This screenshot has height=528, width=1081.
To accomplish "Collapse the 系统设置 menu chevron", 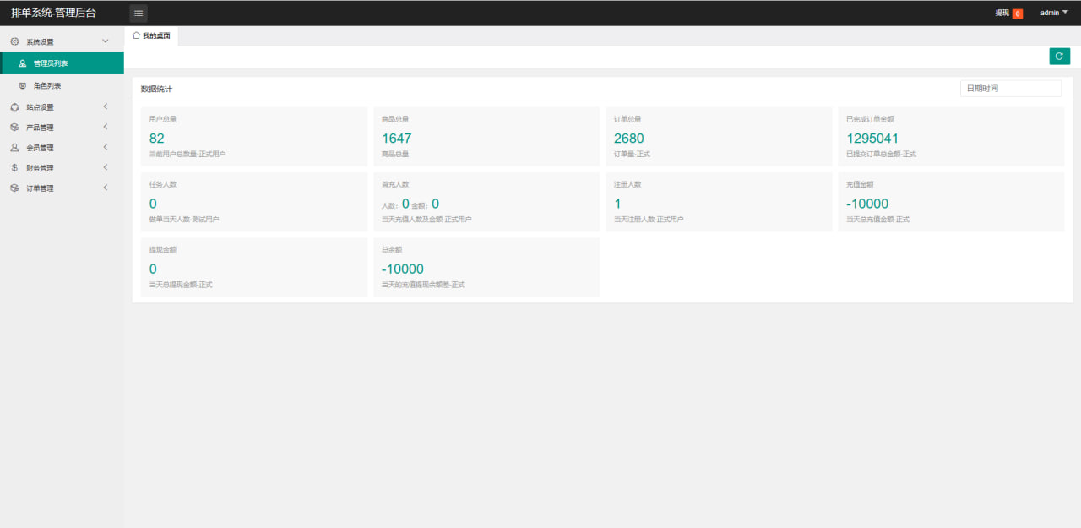I will (x=105, y=41).
